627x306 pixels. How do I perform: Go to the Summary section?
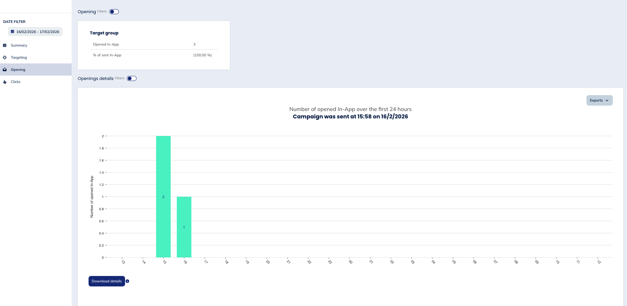(x=19, y=45)
